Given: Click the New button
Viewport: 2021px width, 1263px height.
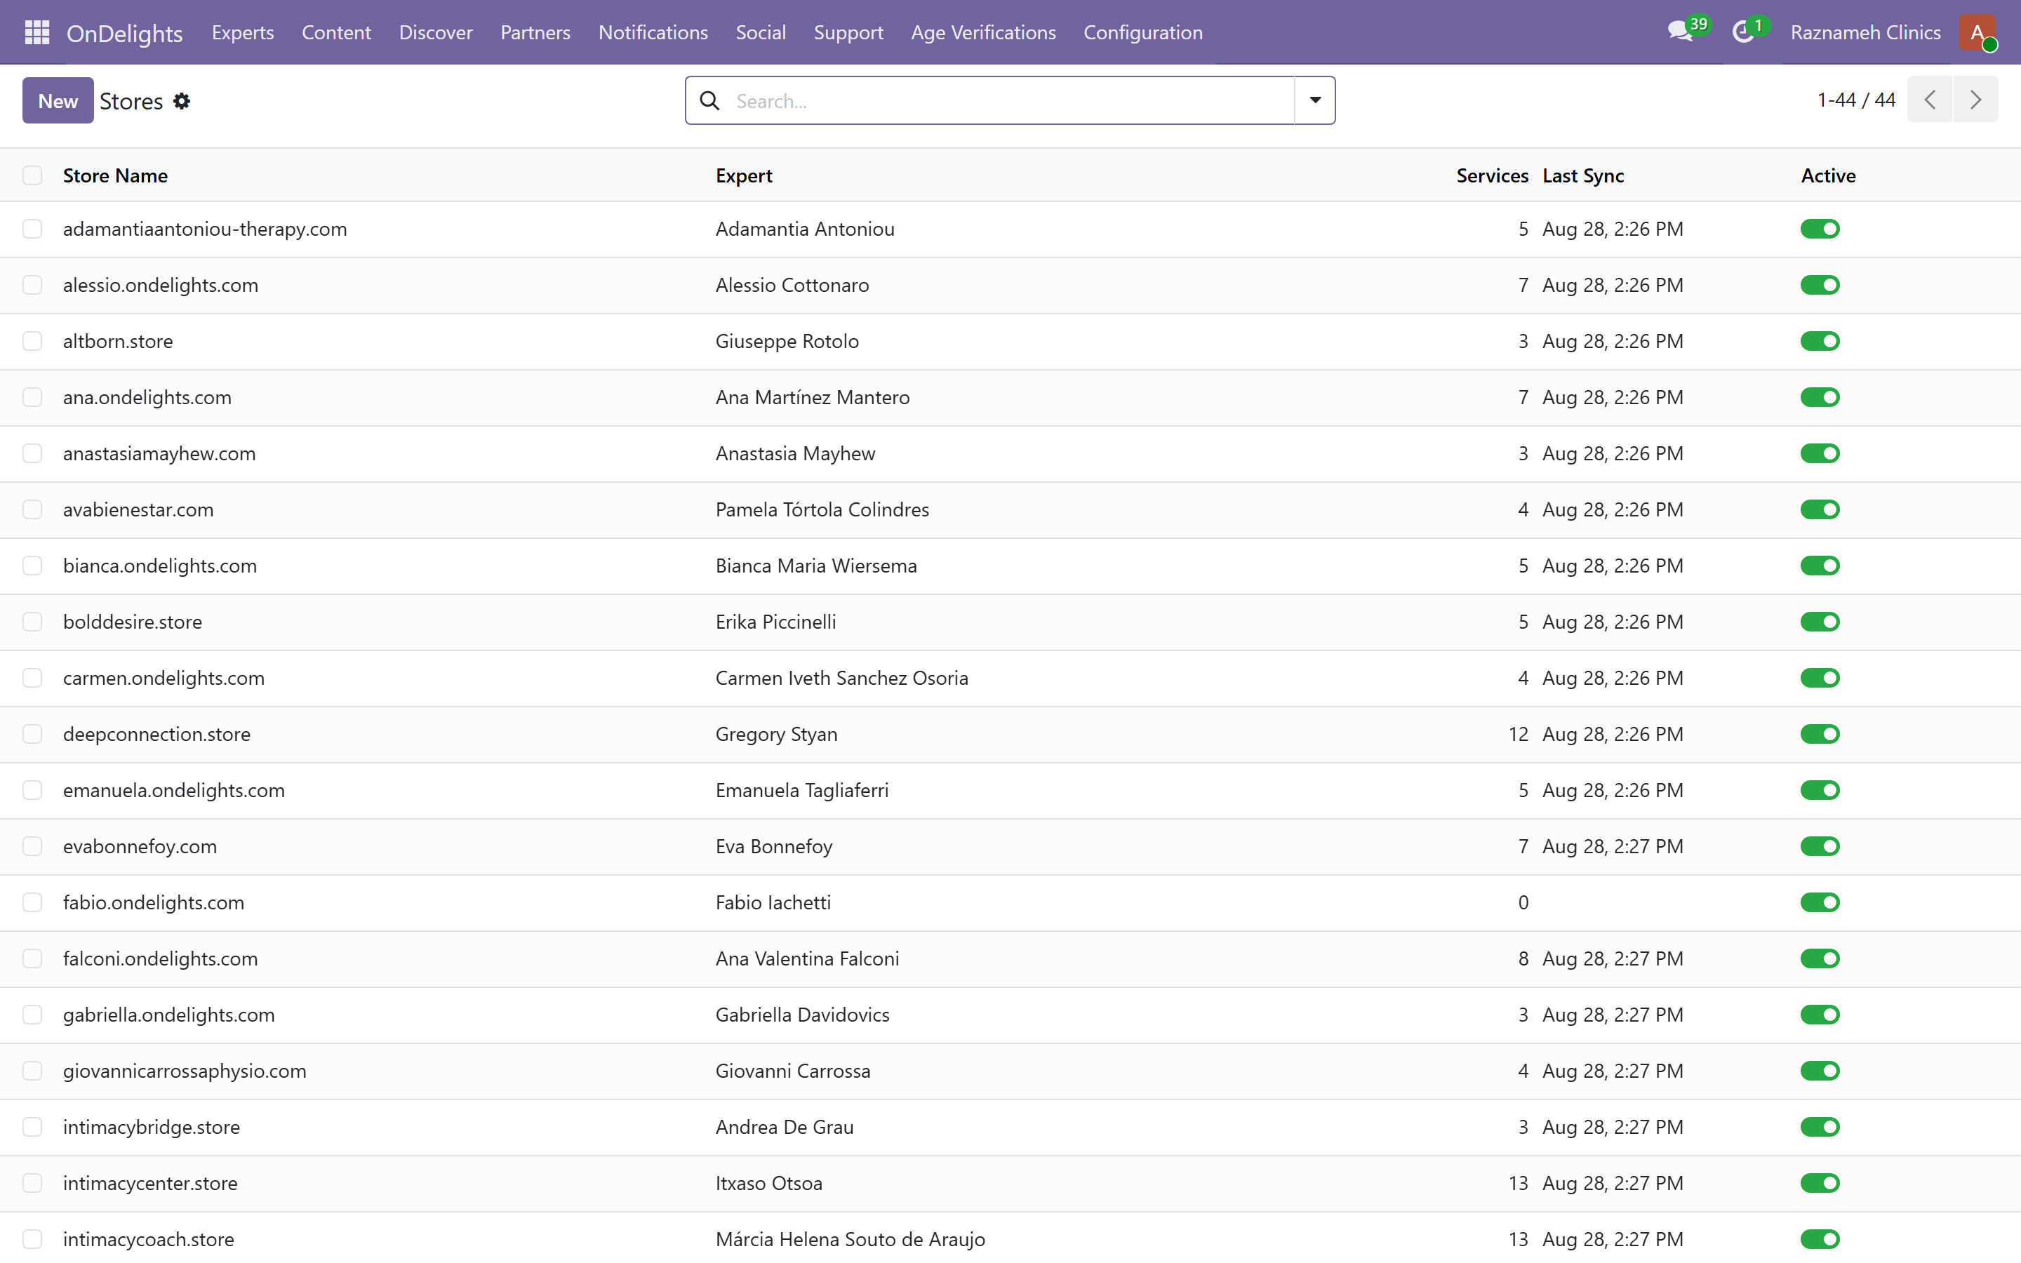Looking at the screenshot, I should [58, 100].
